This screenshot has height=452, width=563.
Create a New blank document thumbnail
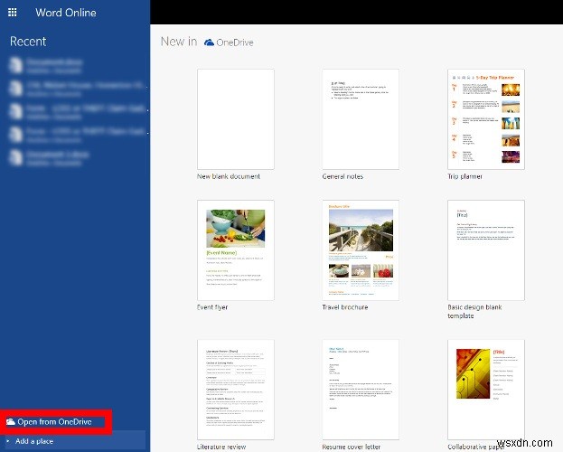pos(236,119)
